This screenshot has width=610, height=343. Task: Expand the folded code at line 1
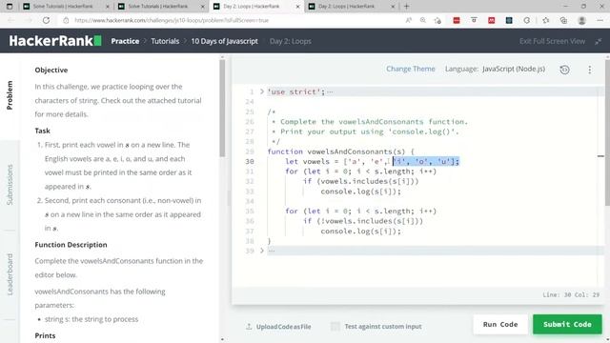[262, 91]
